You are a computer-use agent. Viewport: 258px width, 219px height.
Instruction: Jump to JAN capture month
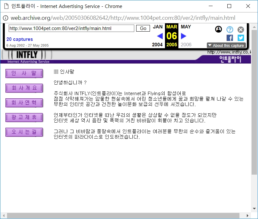point(158,26)
